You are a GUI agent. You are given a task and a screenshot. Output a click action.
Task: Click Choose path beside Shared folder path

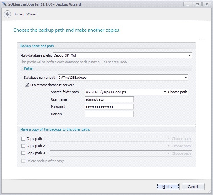(177, 92)
